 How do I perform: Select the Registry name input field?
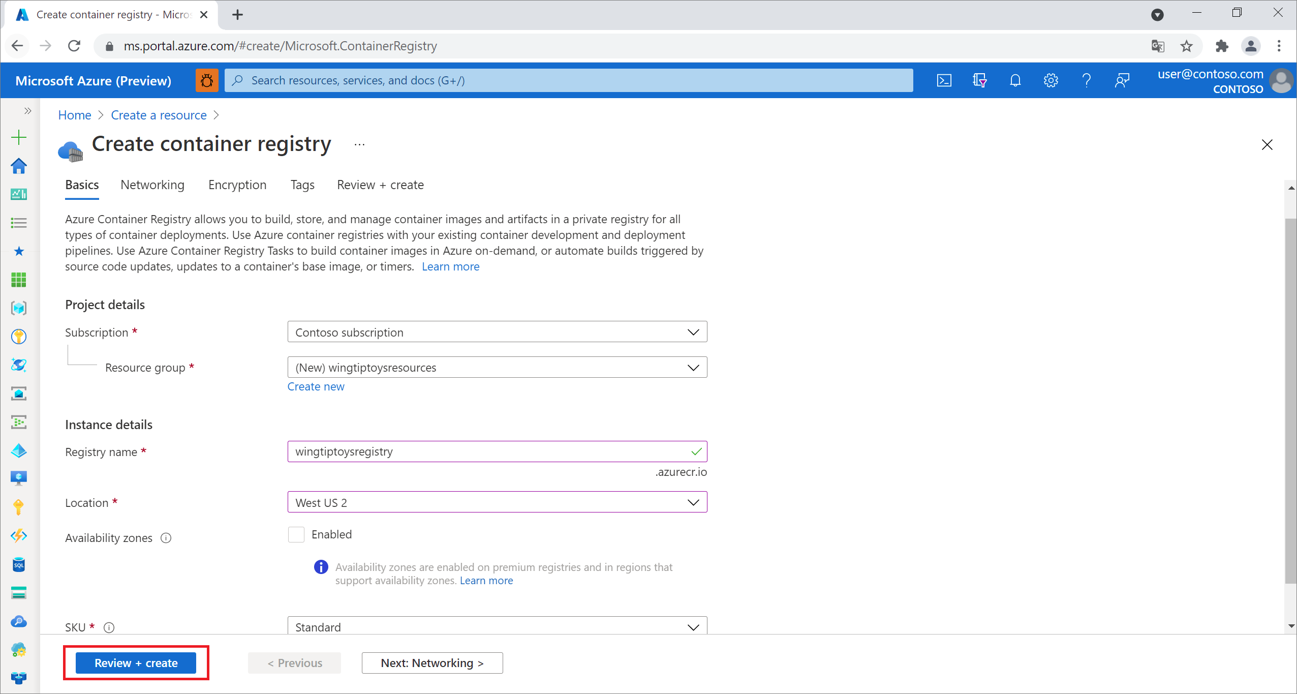pos(497,451)
